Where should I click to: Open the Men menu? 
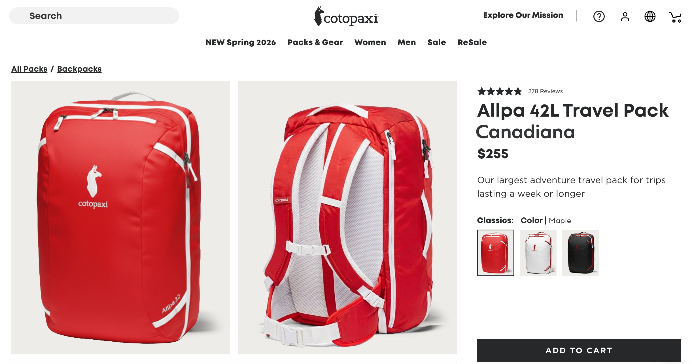click(x=407, y=42)
